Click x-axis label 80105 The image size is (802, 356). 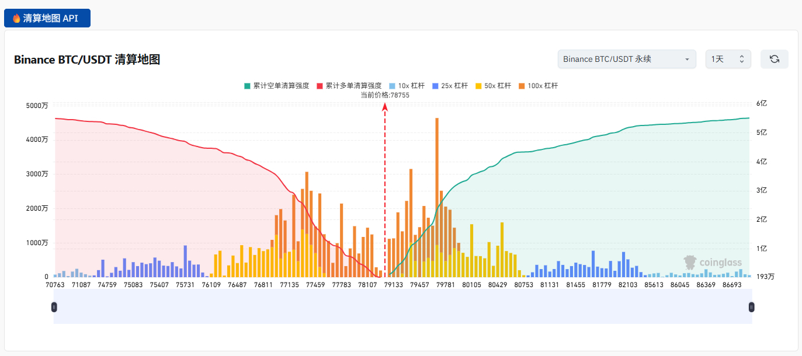click(x=471, y=285)
